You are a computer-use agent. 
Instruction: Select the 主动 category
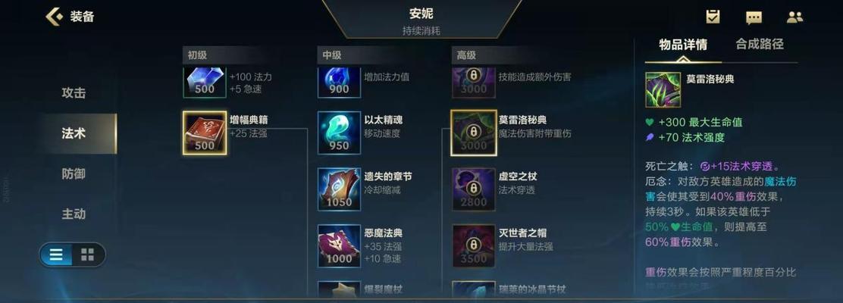[x=74, y=214]
